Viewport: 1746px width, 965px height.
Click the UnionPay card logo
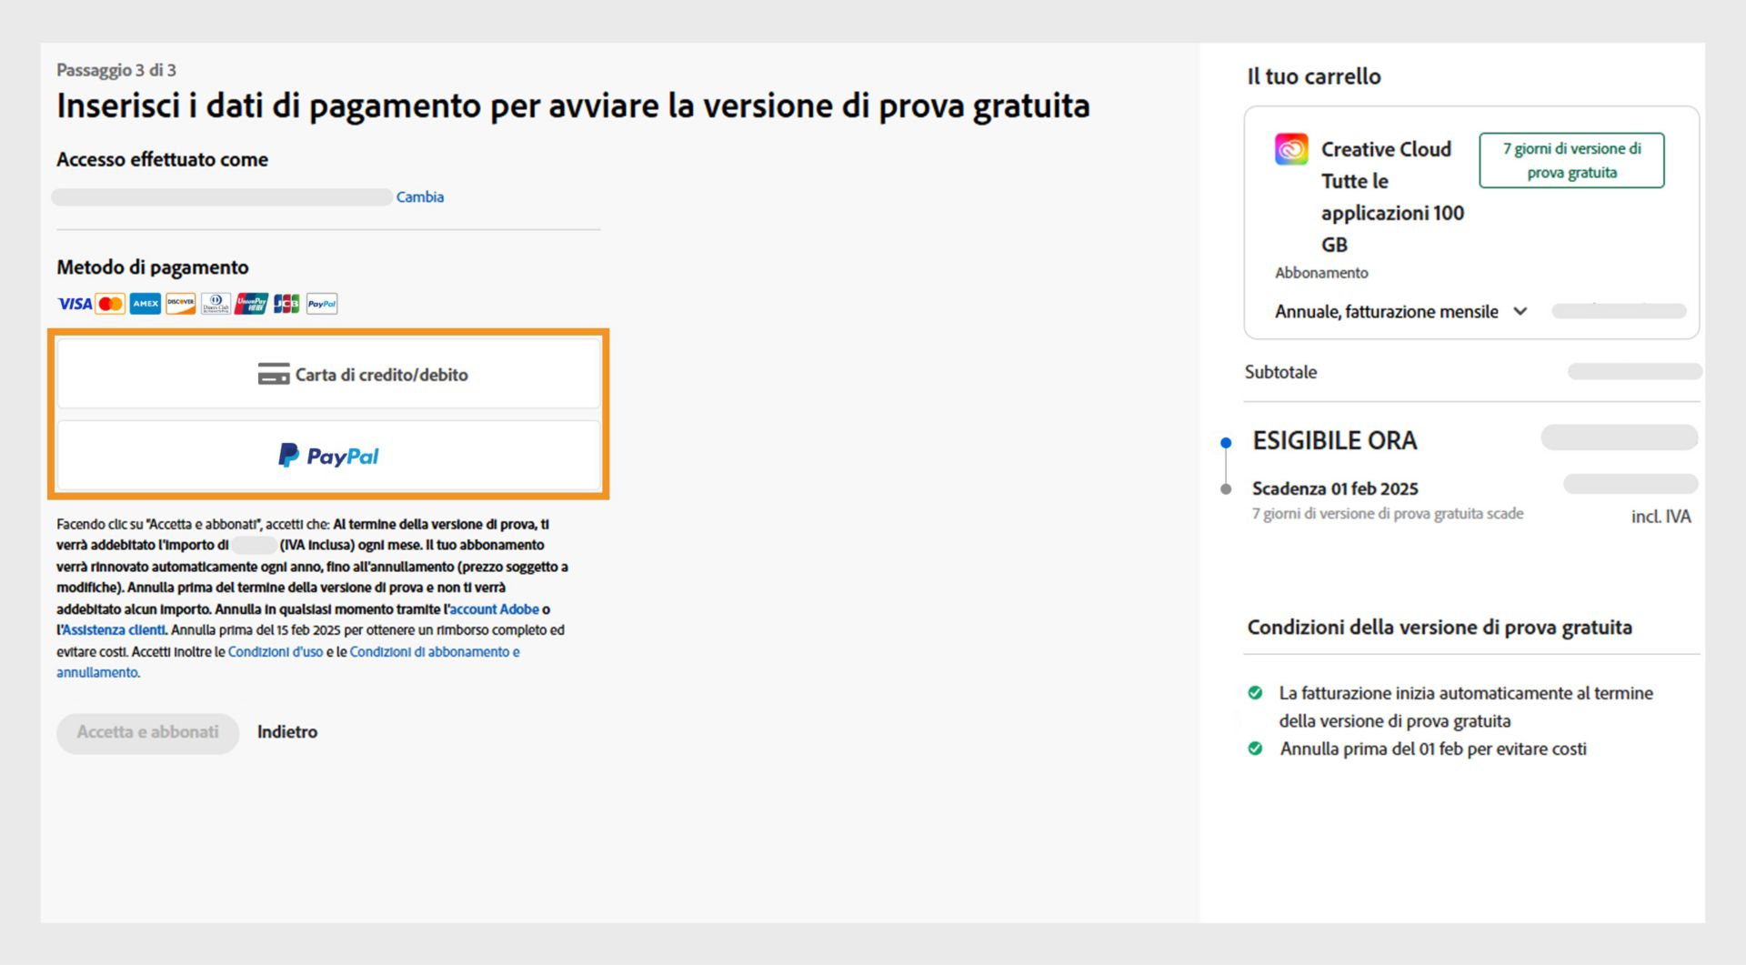click(251, 304)
